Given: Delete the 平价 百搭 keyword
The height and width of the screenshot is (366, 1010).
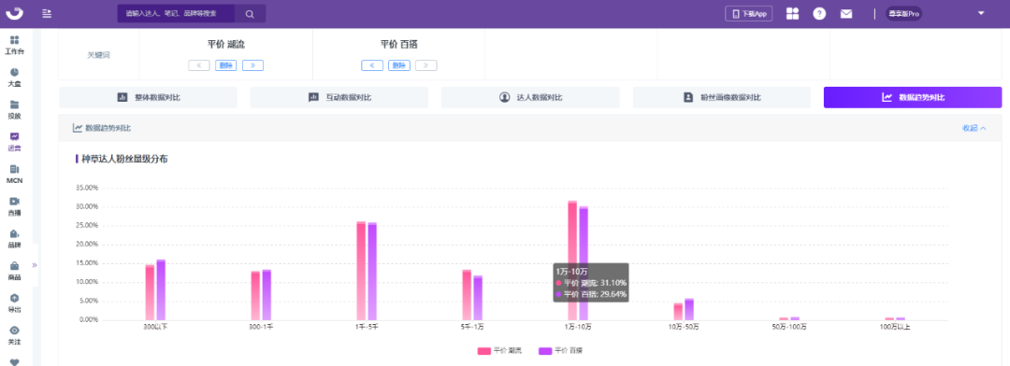Looking at the screenshot, I should pyautogui.click(x=399, y=65).
